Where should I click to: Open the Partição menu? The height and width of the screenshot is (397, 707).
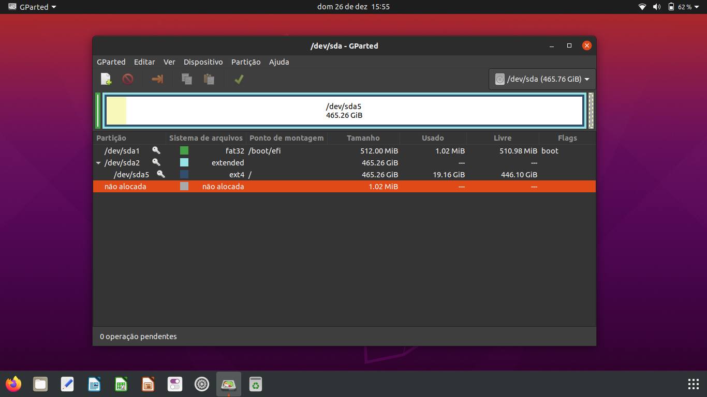[x=246, y=62]
